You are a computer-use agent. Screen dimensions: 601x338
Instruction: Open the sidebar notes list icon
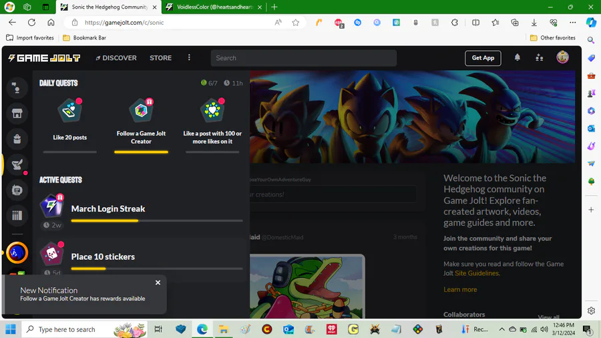pyautogui.click(x=17, y=190)
